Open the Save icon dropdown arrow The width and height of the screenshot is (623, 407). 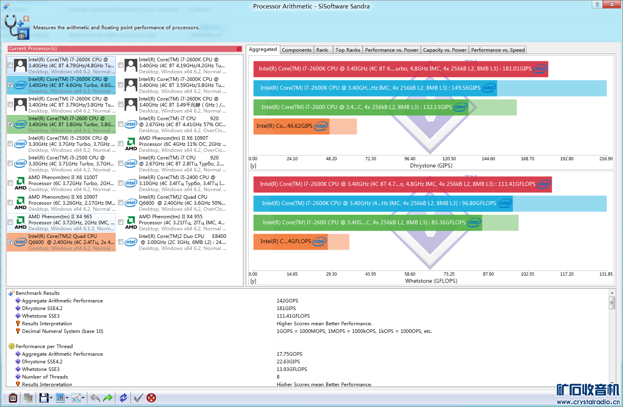pyautogui.click(x=51, y=398)
